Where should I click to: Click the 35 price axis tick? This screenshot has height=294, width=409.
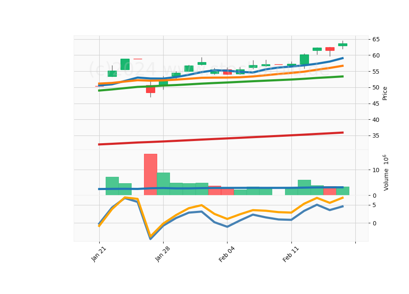[x=376, y=135]
